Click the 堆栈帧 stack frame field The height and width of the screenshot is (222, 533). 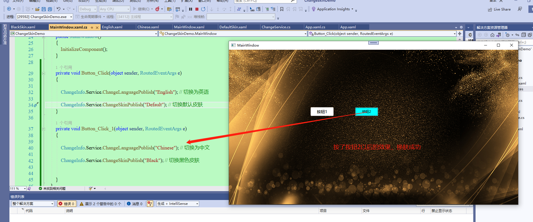click(x=241, y=17)
